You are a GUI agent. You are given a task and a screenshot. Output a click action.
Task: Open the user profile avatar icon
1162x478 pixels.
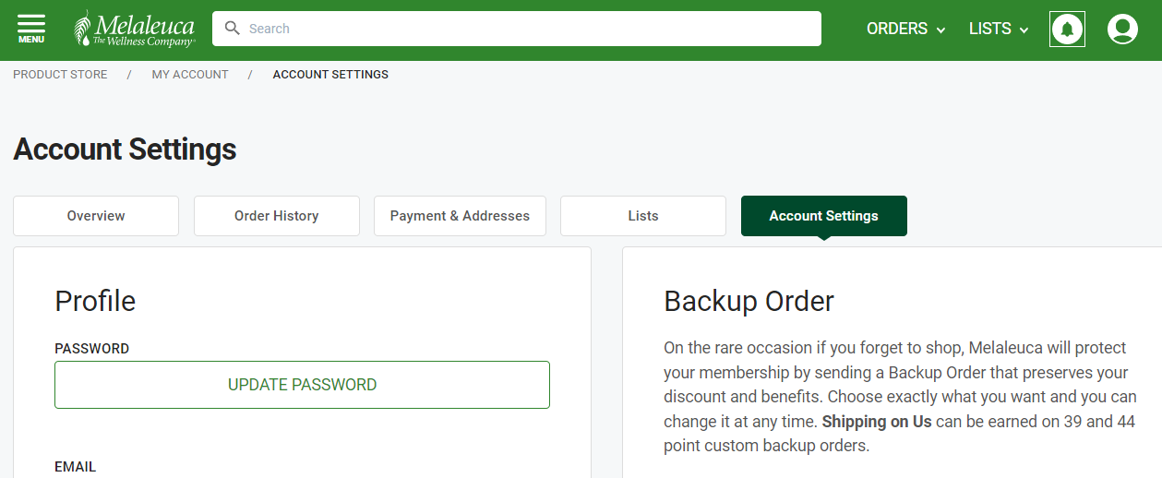click(x=1122, y=29)
